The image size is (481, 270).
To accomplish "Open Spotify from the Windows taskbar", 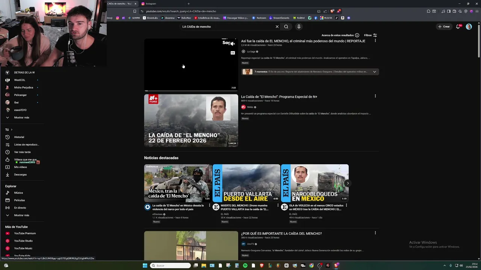I will [245, 265].
